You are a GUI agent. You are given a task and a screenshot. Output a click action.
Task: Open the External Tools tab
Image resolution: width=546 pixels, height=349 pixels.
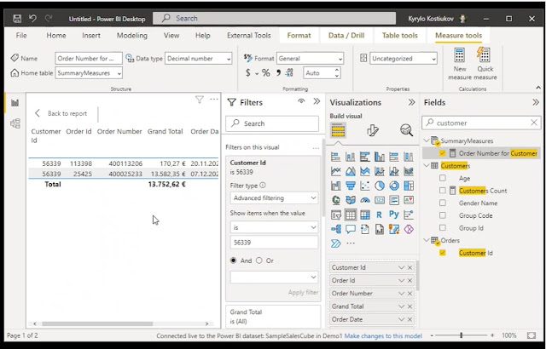coord(249,36)
